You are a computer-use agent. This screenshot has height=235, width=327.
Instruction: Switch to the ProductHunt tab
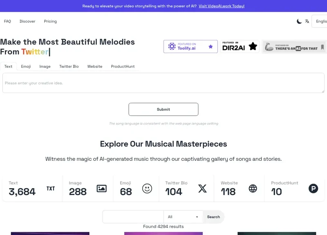[123, 67]
